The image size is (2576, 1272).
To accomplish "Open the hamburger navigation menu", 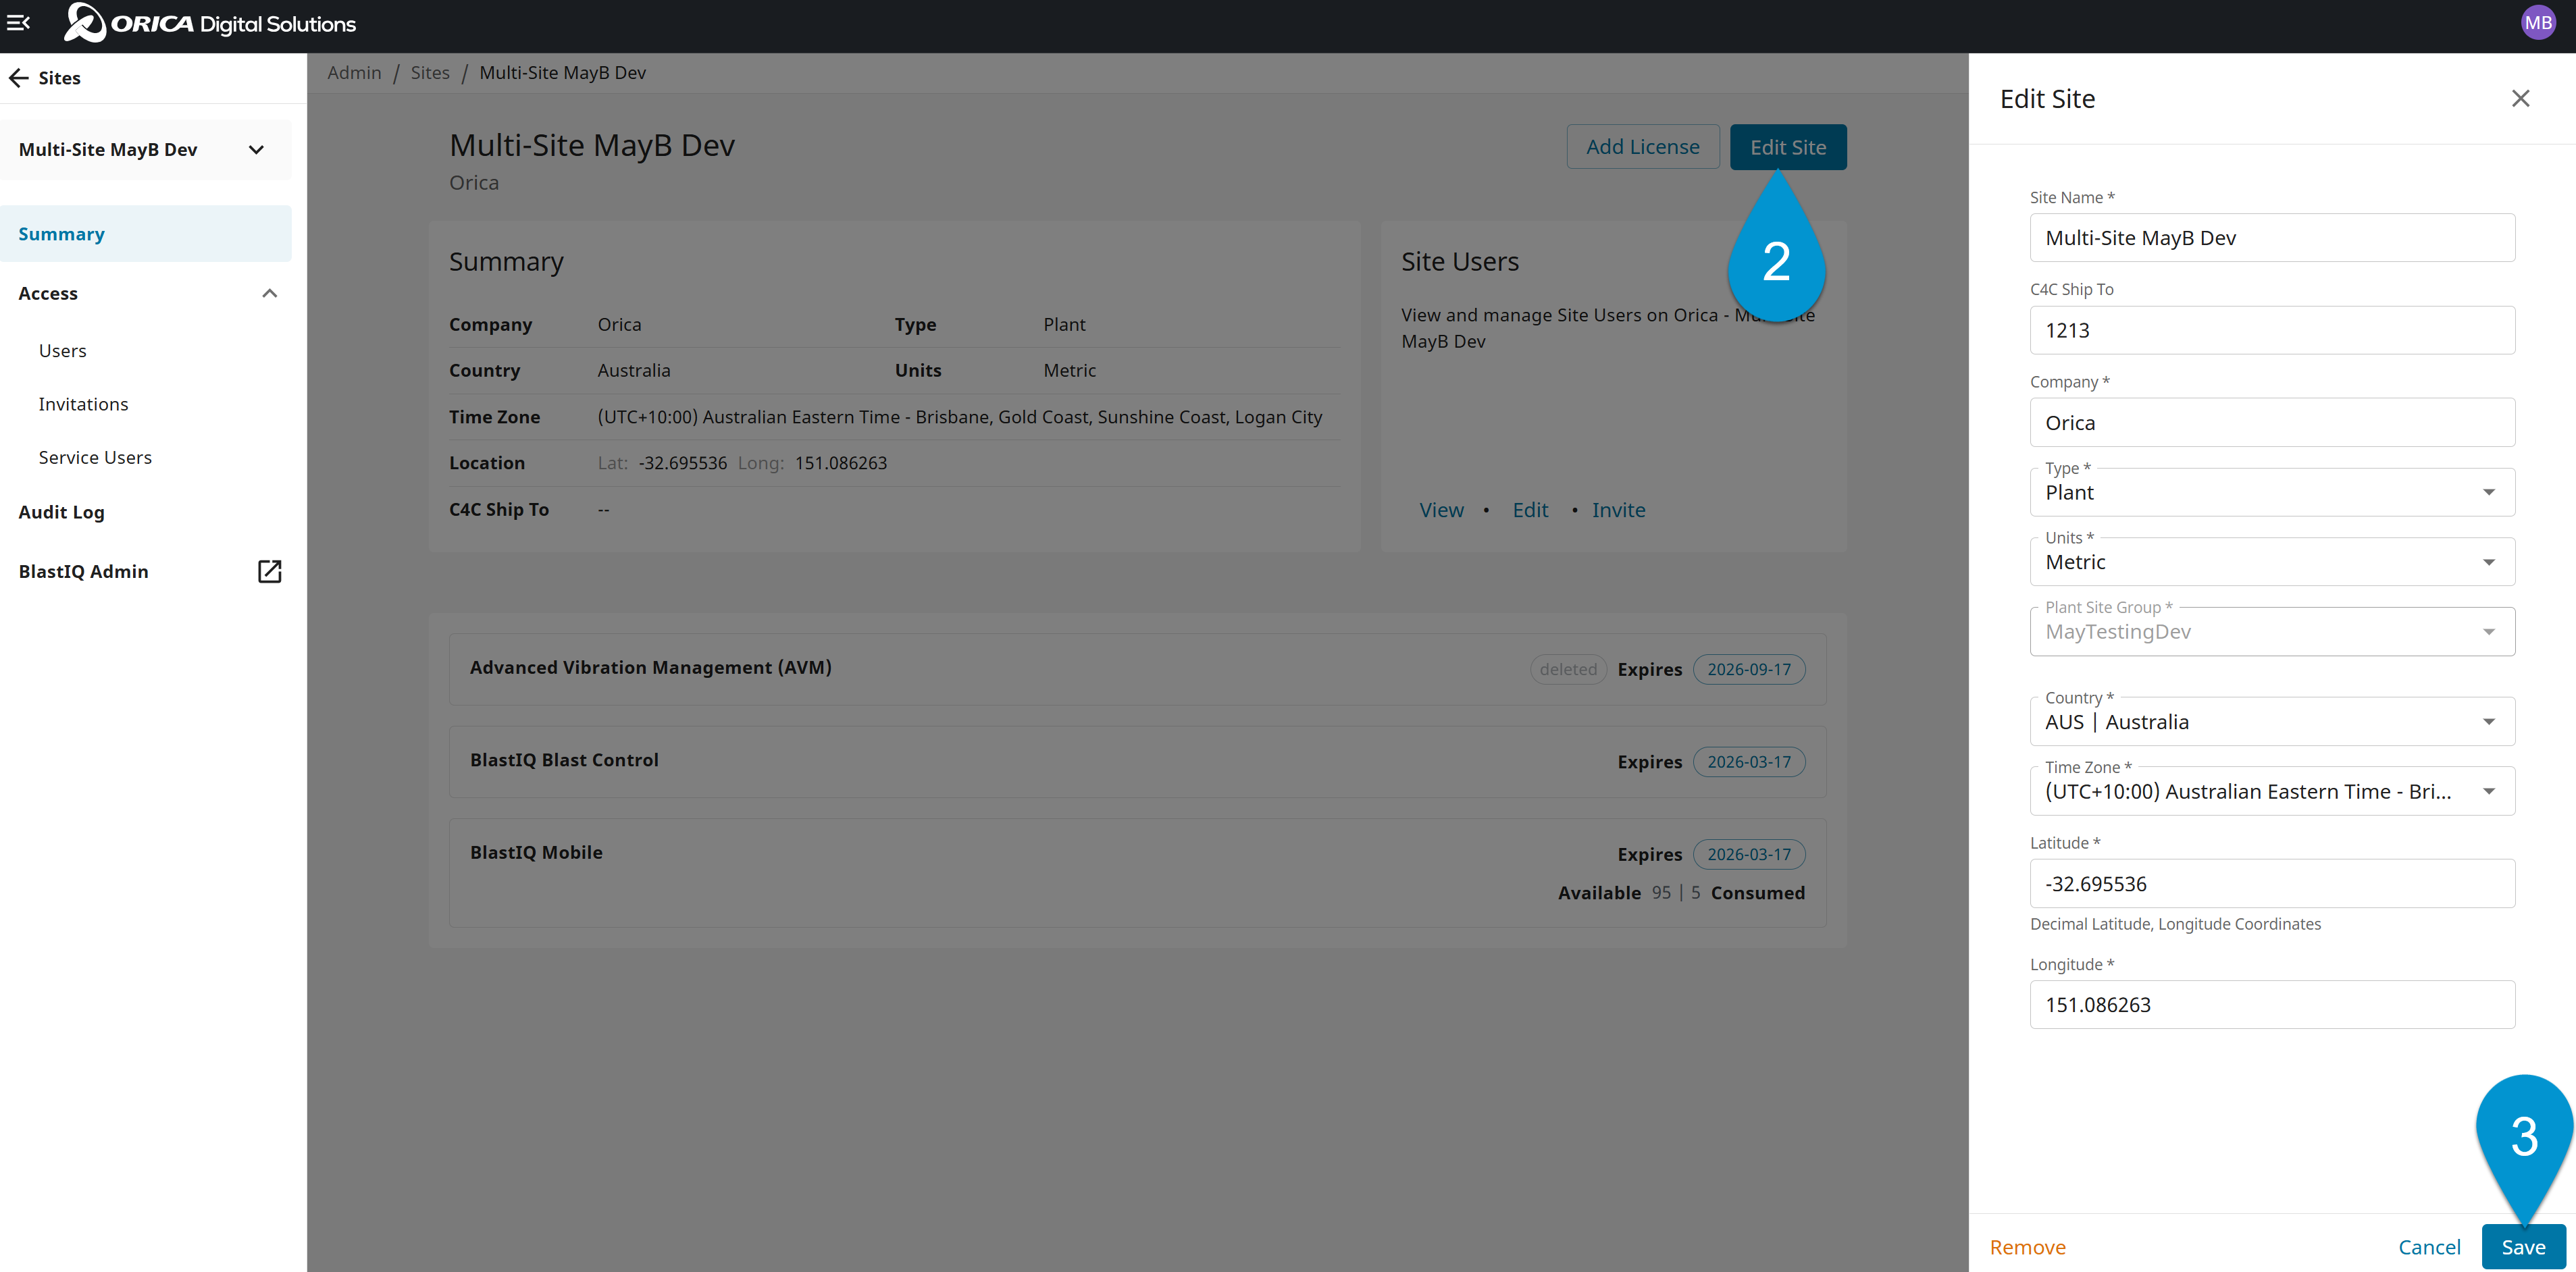I will [x=18, y=22].
